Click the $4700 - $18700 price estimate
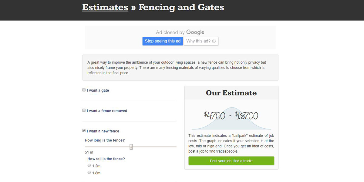The height and width of the screenshot is (182, 364). (231, 116)
